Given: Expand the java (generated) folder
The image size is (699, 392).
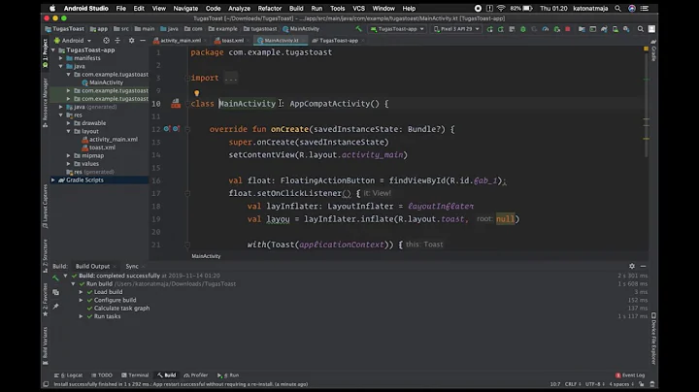Looking at the screenshot, I should tap(61, 107).
